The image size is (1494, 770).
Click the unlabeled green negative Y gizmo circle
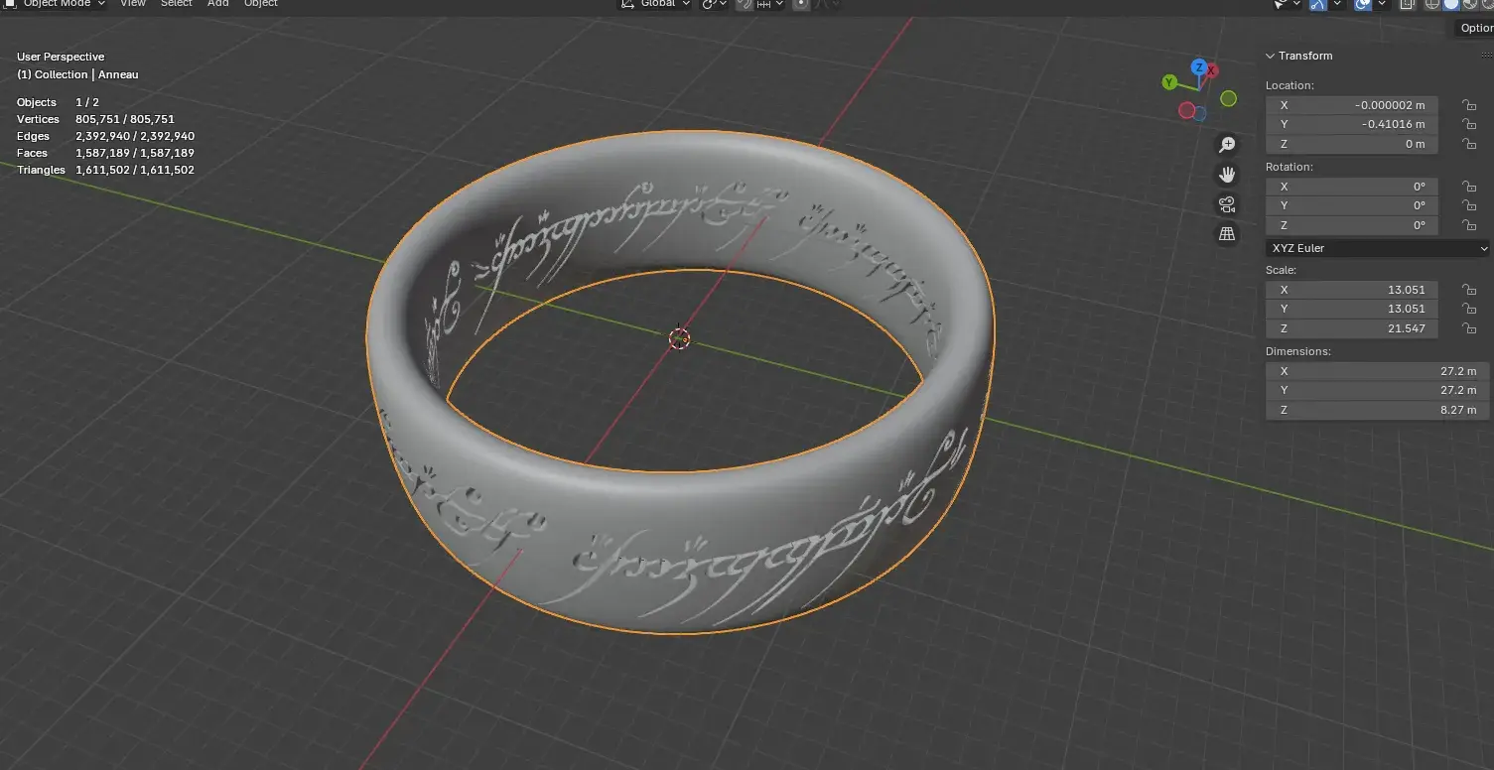point(1229,98)
